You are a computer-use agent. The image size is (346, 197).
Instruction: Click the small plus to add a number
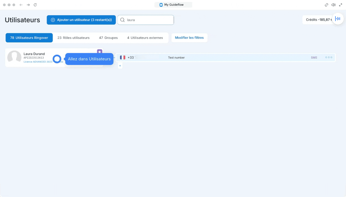(x=120, y=66)
